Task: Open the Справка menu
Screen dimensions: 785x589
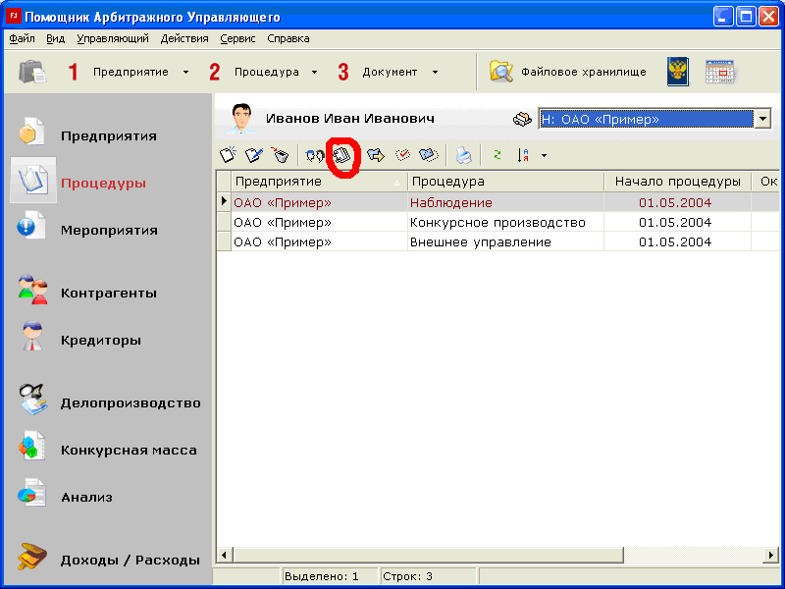Action: click(288, 38)
